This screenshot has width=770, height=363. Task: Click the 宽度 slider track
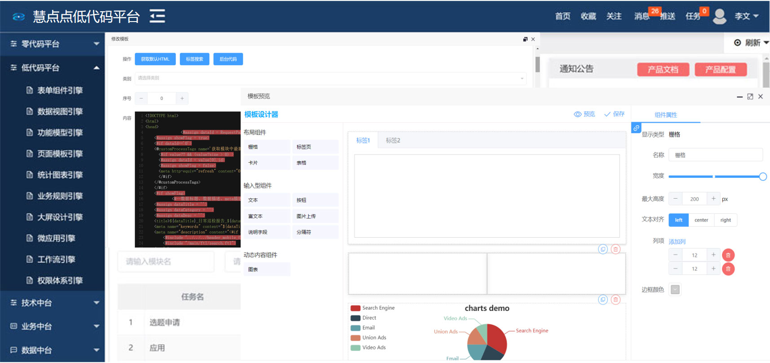tap(716, 177)
